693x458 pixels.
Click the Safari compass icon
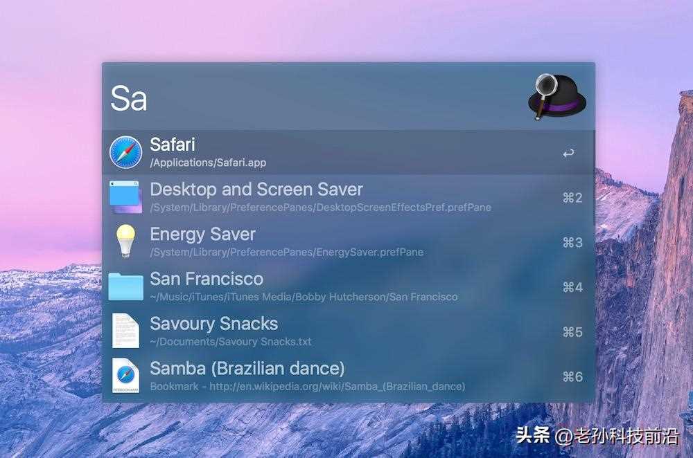[x=126, y=152]
